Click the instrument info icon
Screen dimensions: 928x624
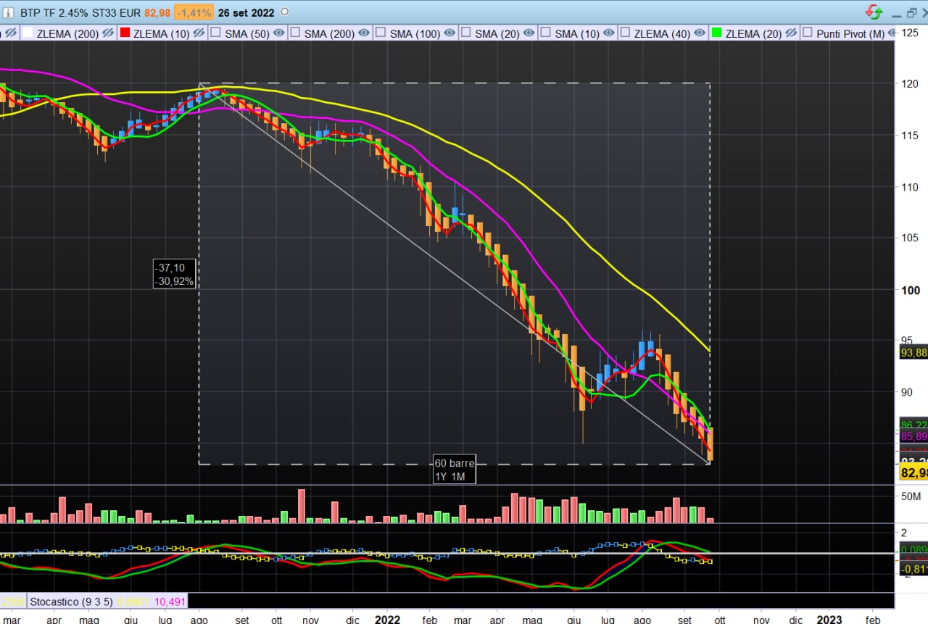pyautogui.click(x=7, y=12)
